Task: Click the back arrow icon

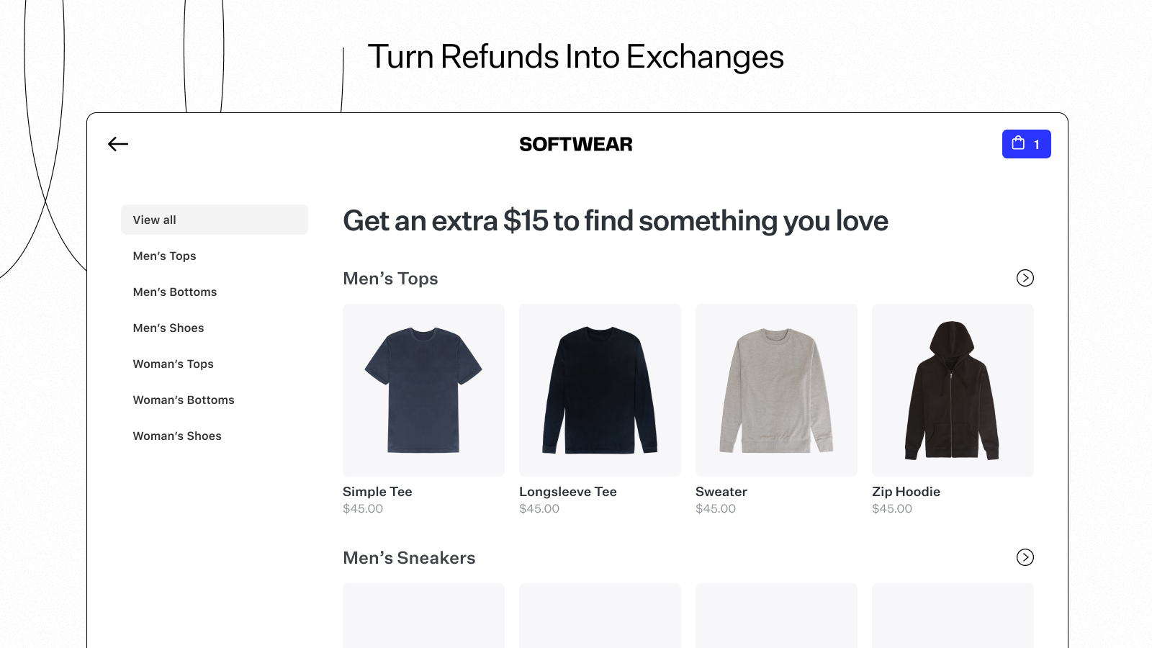Action: point(118,144)
